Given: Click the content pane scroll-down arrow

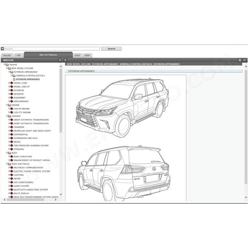Looking at the screenshot, I should click(246, 197).
